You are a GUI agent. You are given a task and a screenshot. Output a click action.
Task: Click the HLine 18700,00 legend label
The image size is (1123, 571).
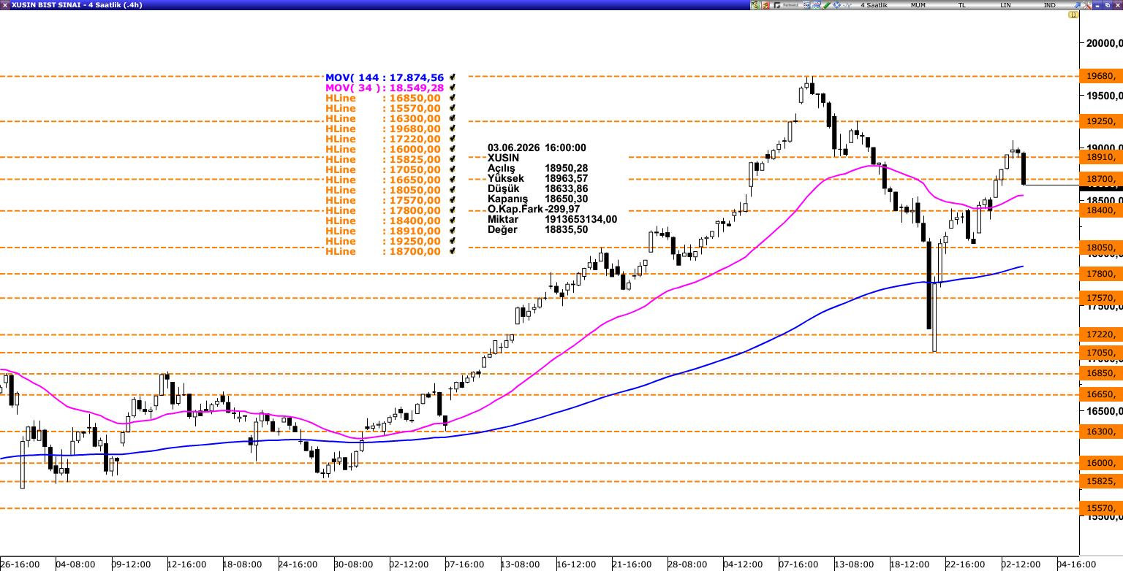[x=383, y=251]
